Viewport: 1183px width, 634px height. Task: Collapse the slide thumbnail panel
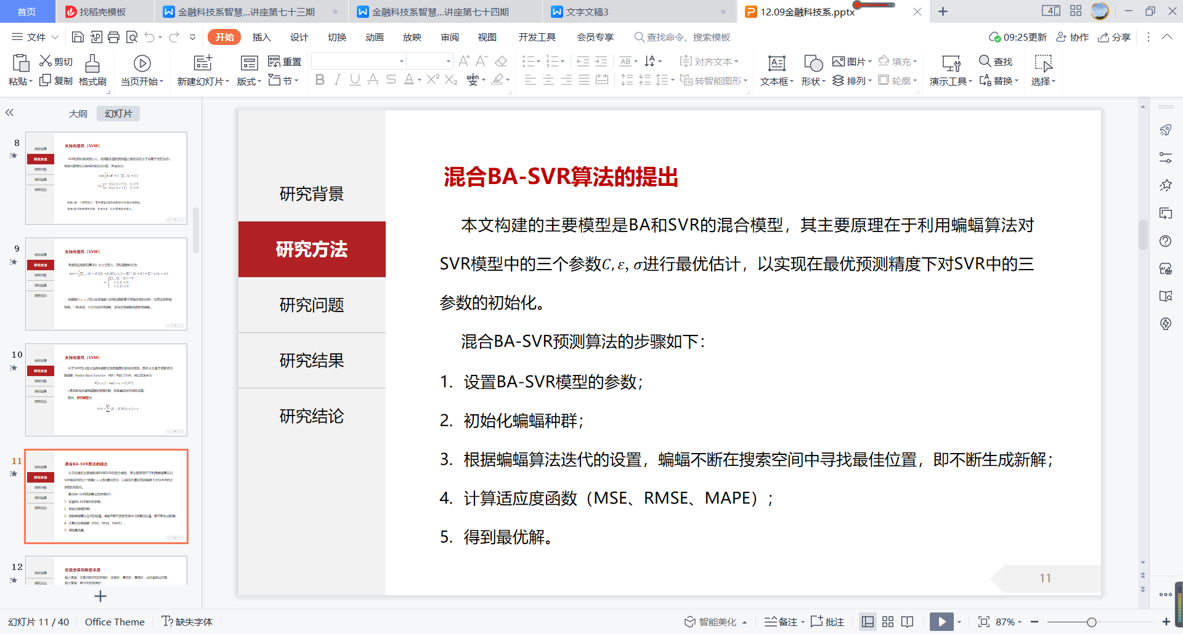(x=9, y=113)
